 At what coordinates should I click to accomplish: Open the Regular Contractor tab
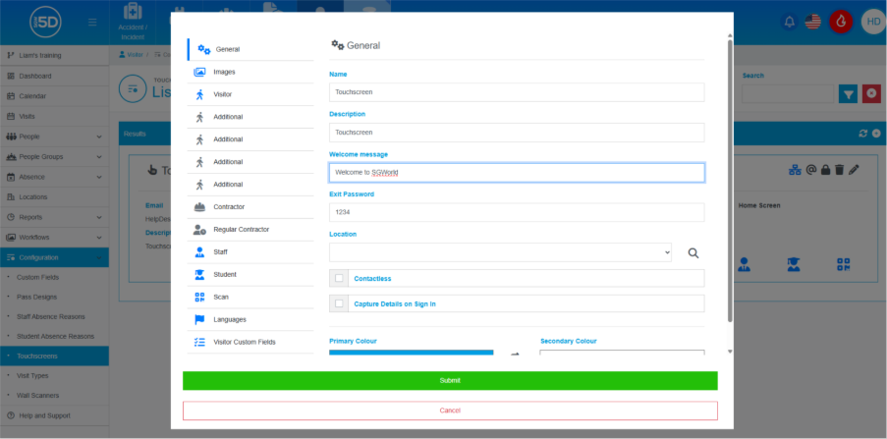(x=250, y=230)
